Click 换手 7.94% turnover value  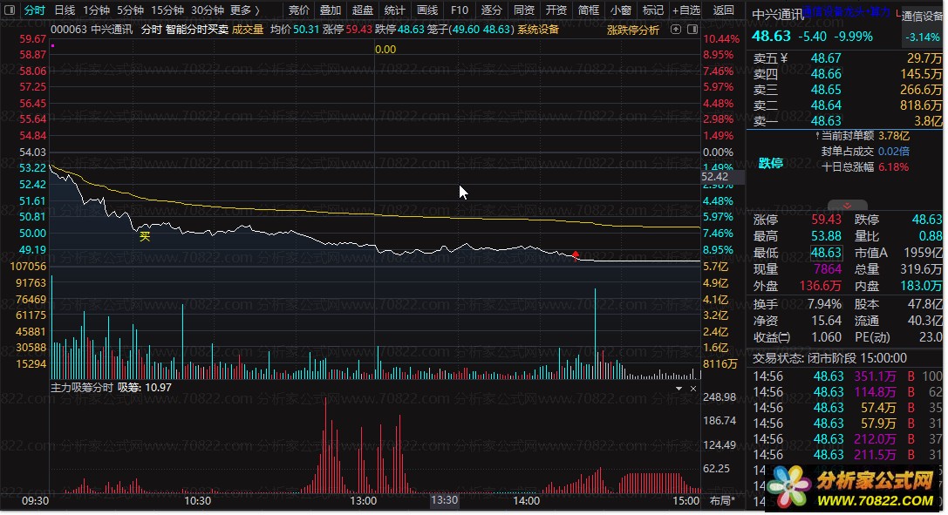pos(825,305)
